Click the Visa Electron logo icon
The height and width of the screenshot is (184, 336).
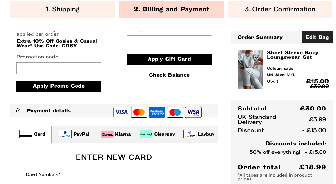193,112
